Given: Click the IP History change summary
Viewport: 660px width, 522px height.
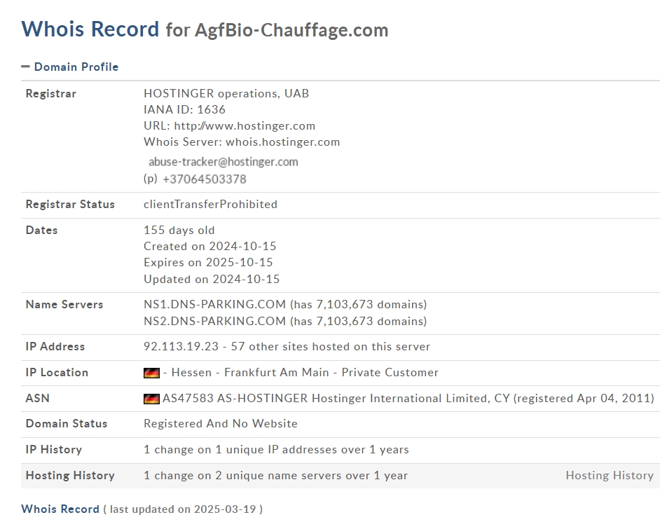Looking at the screenshot, I should point(276,450).
